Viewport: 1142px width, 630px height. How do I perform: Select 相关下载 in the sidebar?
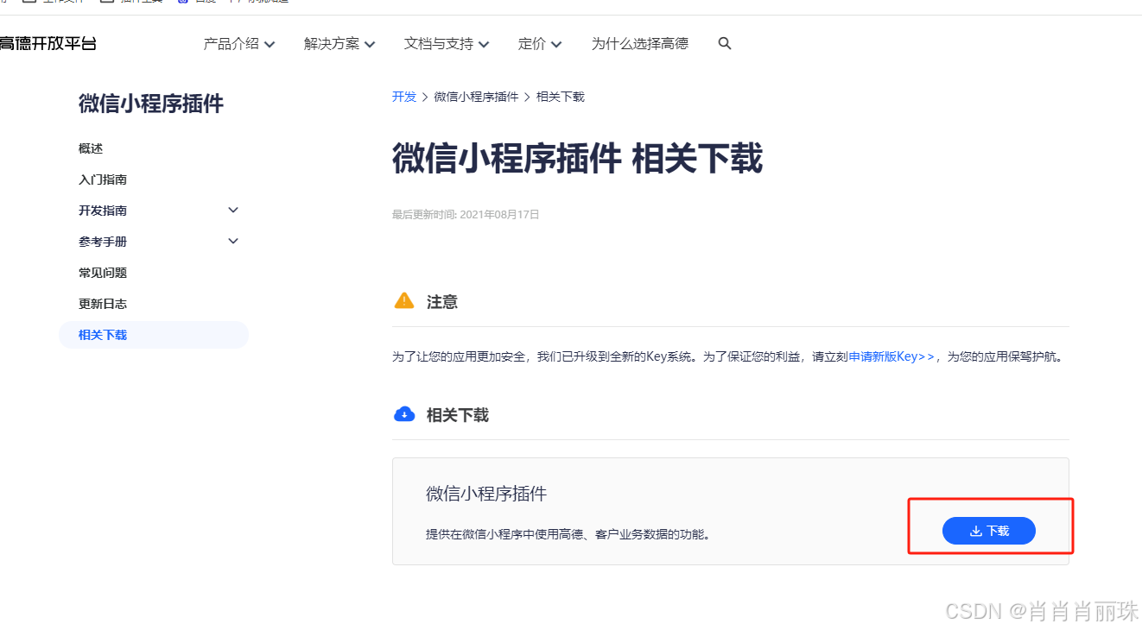[154, 335]
